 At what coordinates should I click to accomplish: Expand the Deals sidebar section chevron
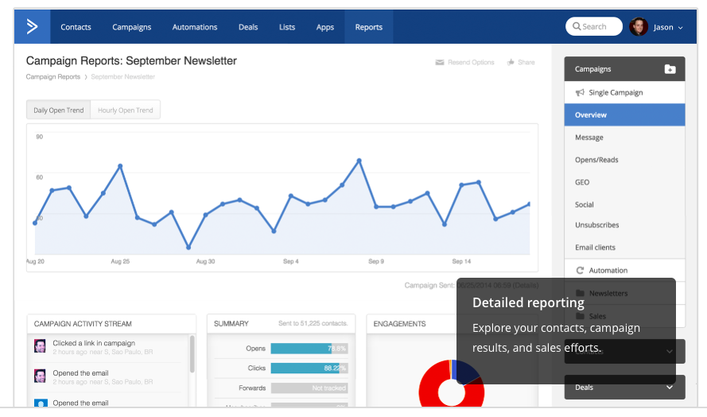670,388
